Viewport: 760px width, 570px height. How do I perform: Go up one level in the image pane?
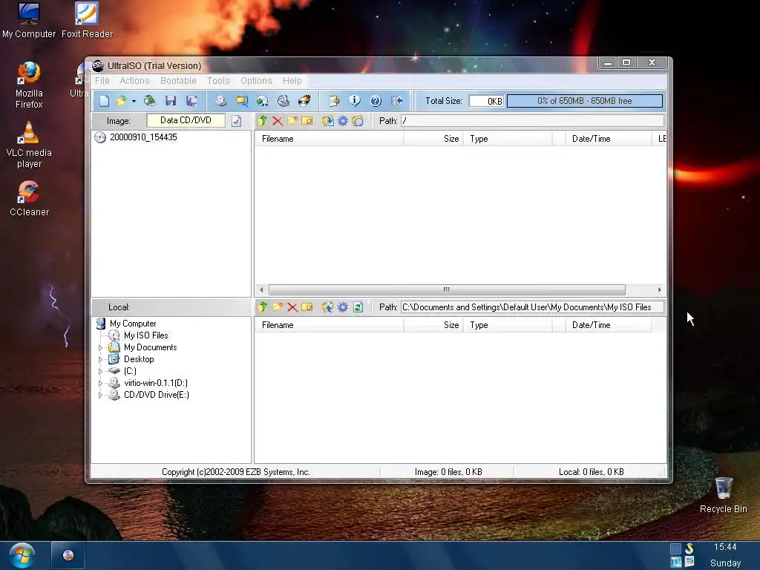click(x=263, y=121)
